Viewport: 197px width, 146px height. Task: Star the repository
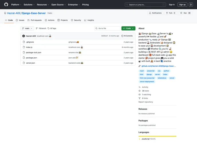pyautogui.click(x=186, y=13)
